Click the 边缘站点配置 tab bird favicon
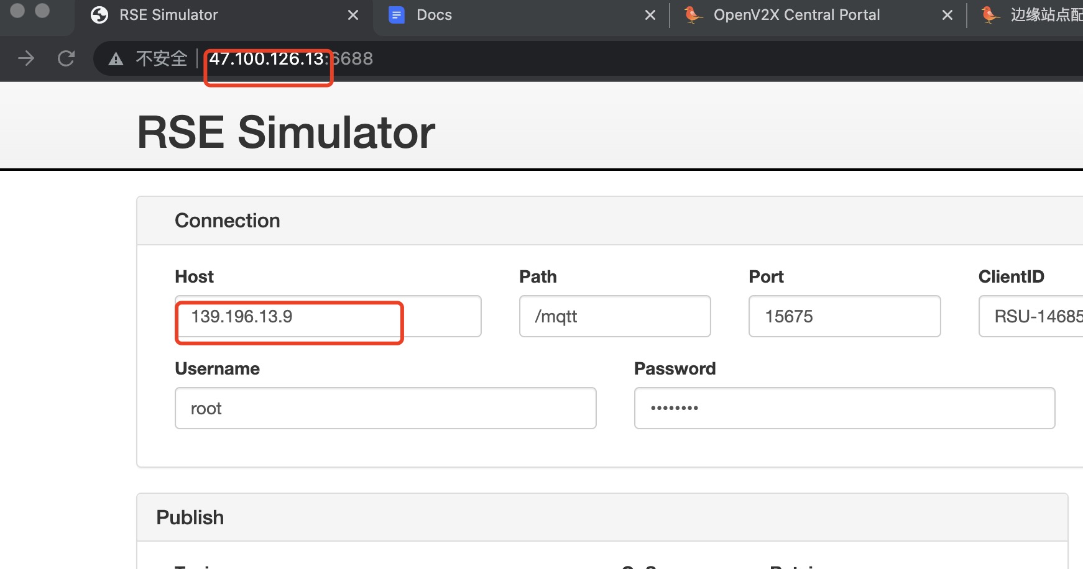Screen dimensions: 1083x569 [x=988, y=14]
